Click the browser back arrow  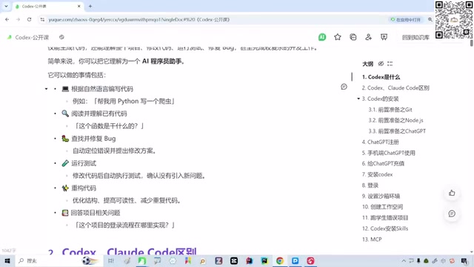[7, 19]
